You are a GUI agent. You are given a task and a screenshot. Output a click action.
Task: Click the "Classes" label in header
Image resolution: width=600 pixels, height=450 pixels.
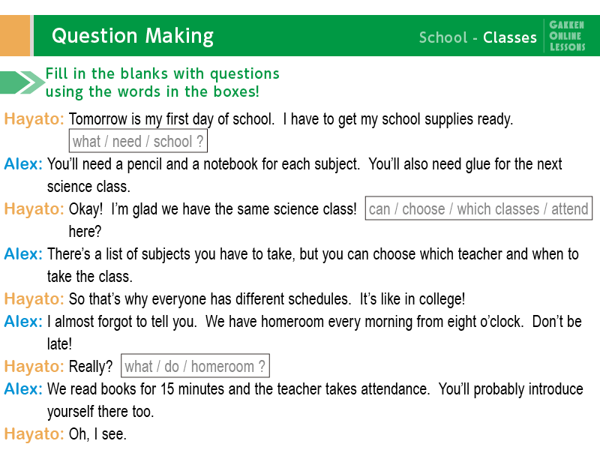pos(510,37)
